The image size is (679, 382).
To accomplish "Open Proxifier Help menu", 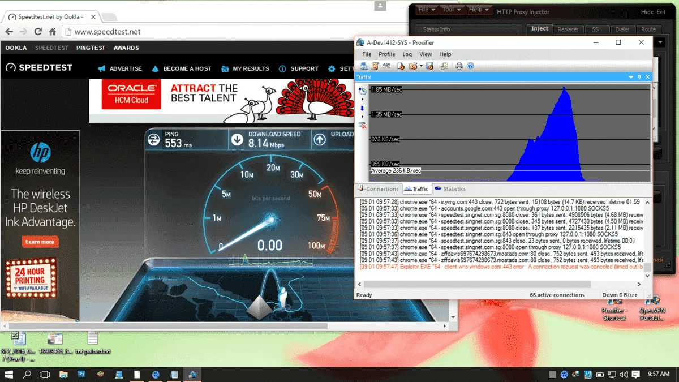I will click(445, 54).
